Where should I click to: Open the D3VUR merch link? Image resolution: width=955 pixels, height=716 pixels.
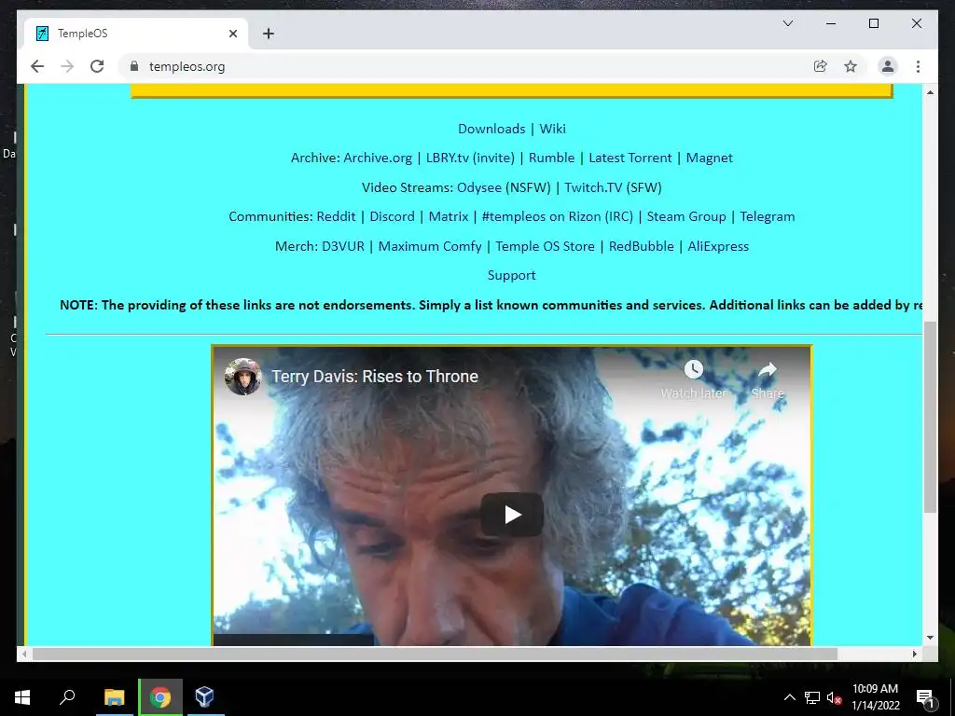[343, 246]
